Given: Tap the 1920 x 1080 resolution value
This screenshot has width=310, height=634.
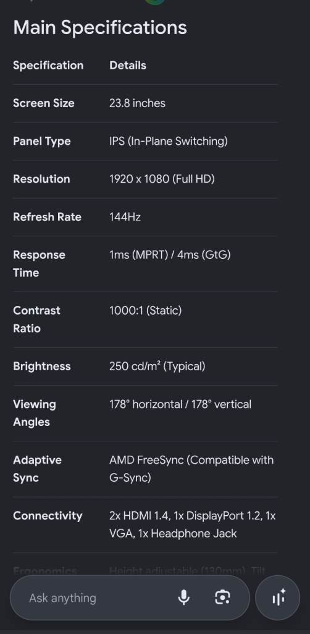Looking at the screenshot, I should pyautogui.click(x=162, y=179).
